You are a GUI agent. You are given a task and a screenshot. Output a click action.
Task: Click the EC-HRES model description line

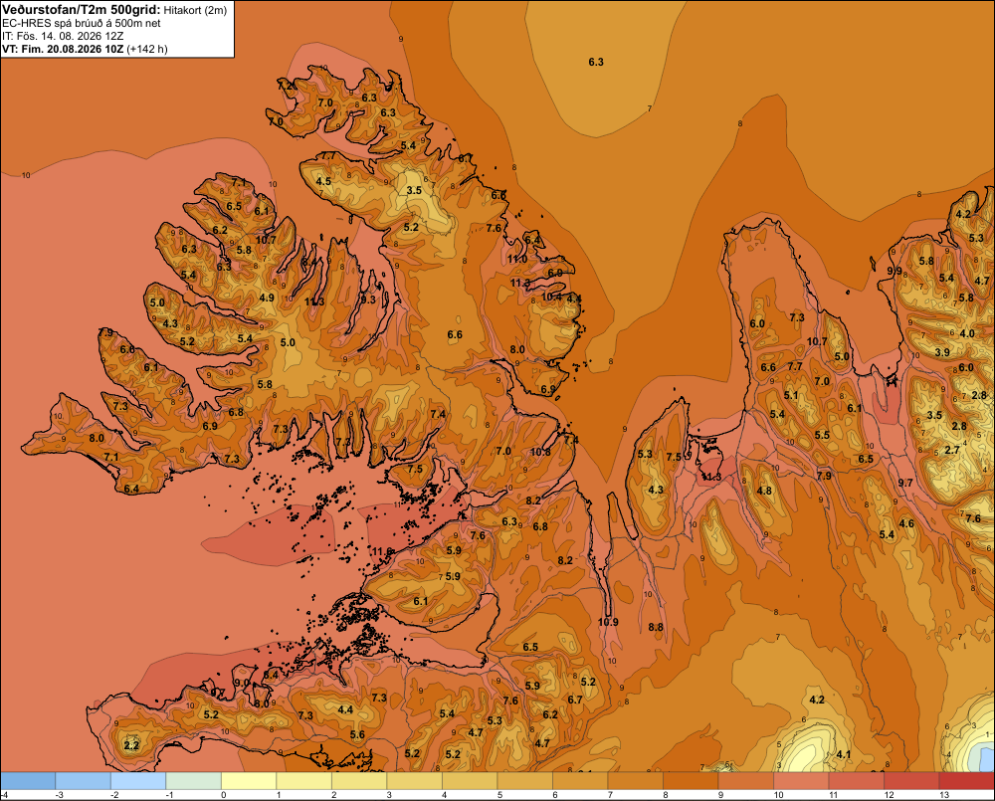click(82, 24)
